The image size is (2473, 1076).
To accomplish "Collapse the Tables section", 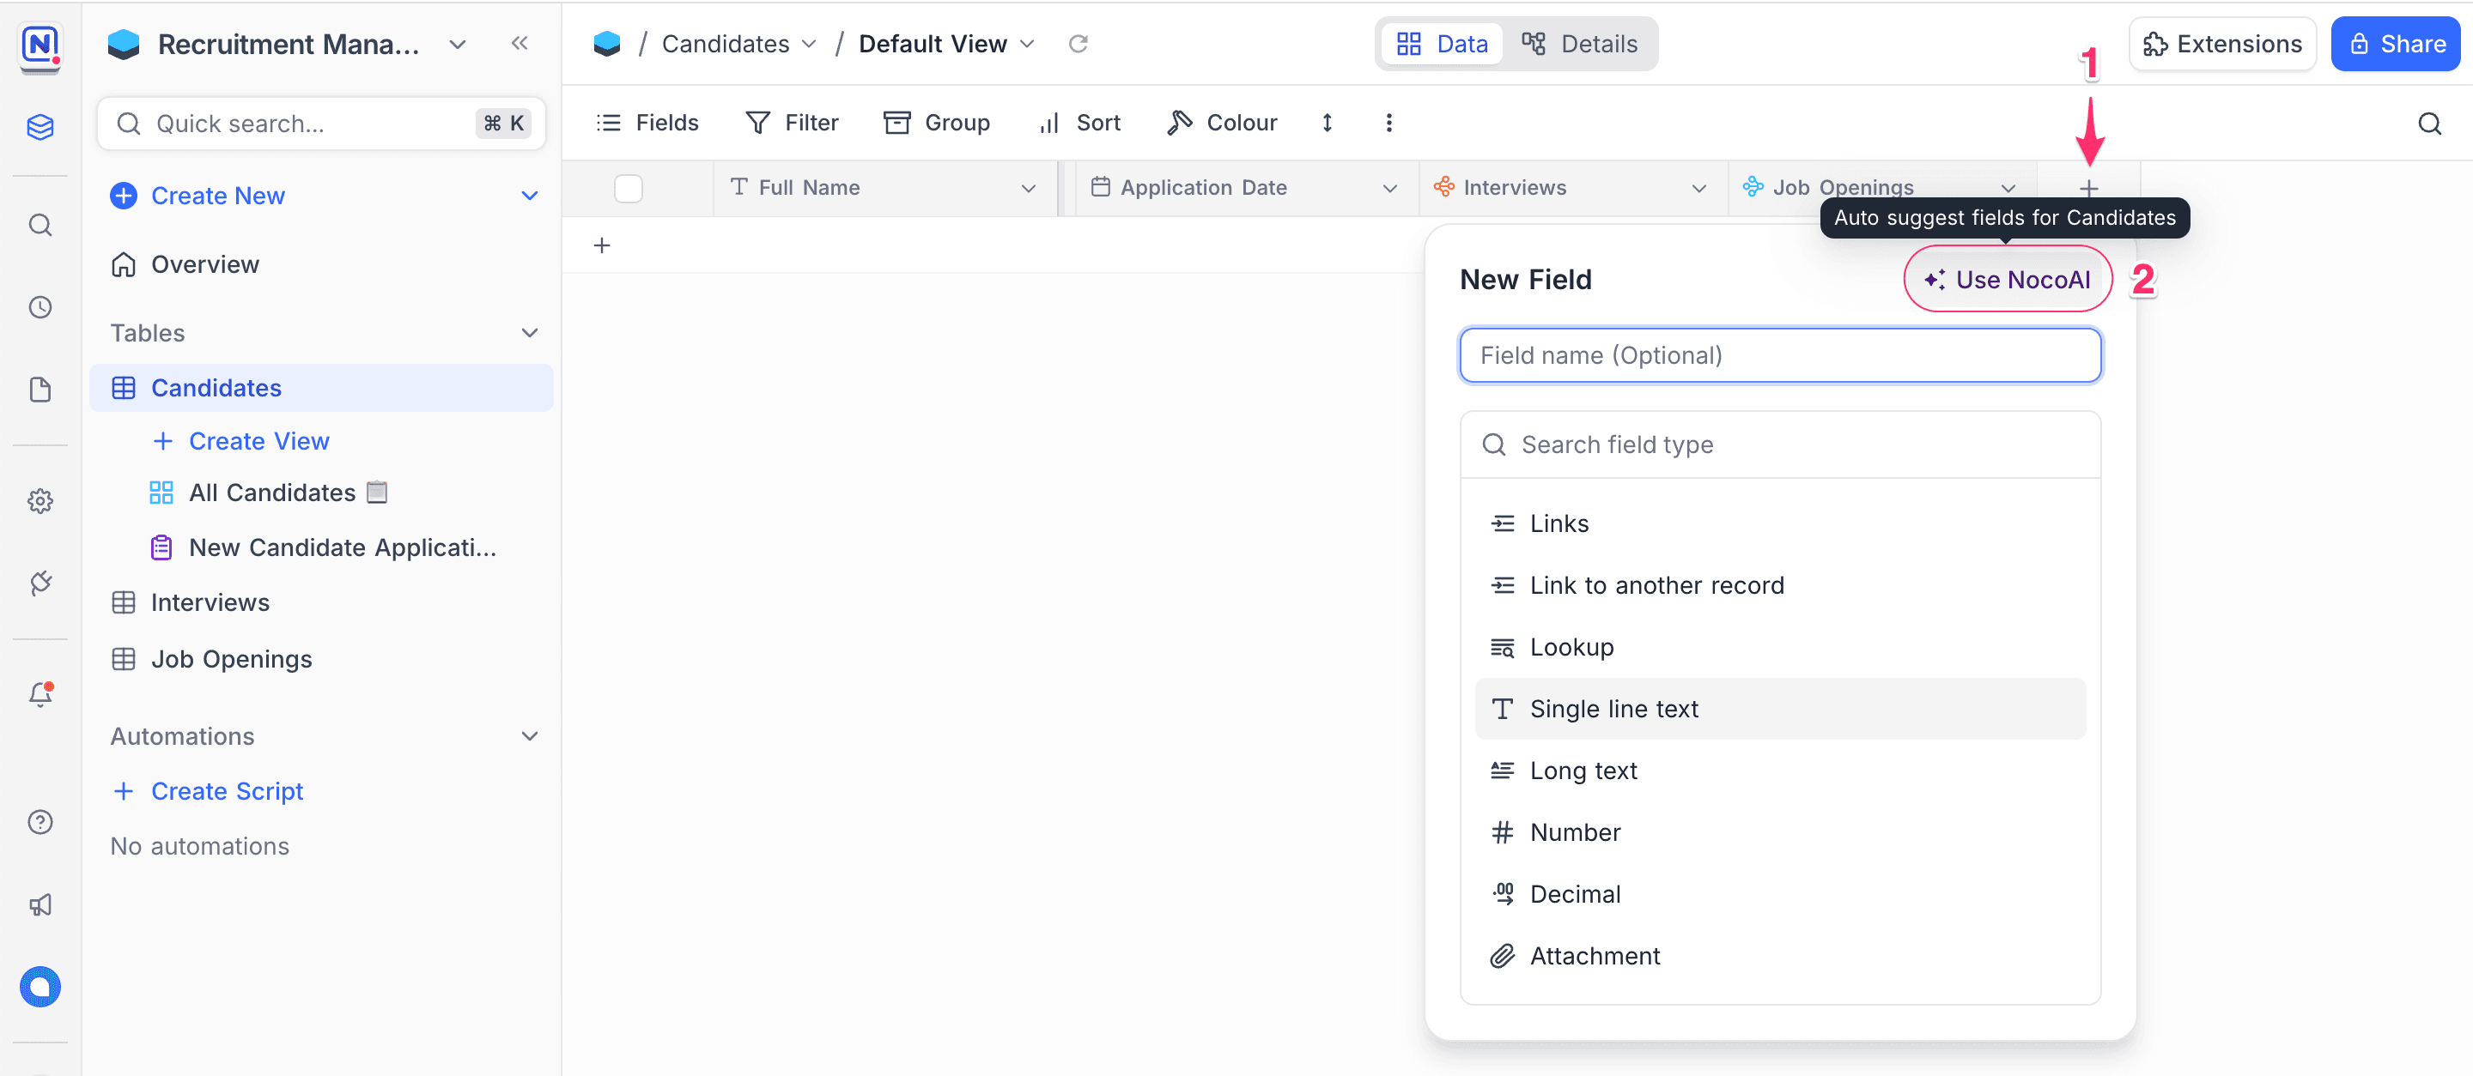I will 529,333.
